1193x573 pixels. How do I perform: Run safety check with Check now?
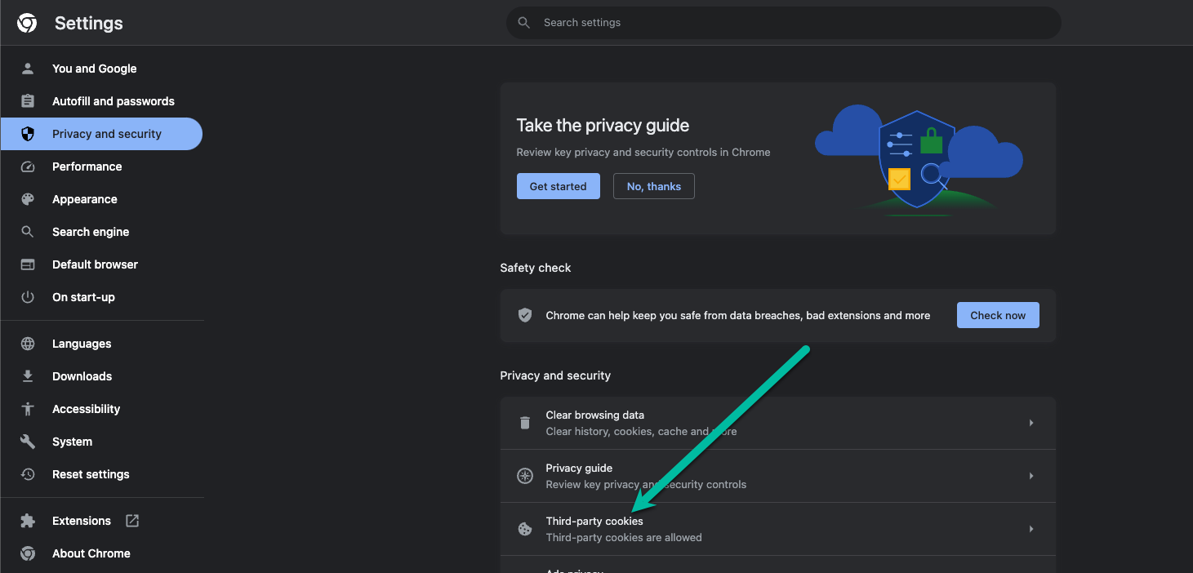coord(997,315)
